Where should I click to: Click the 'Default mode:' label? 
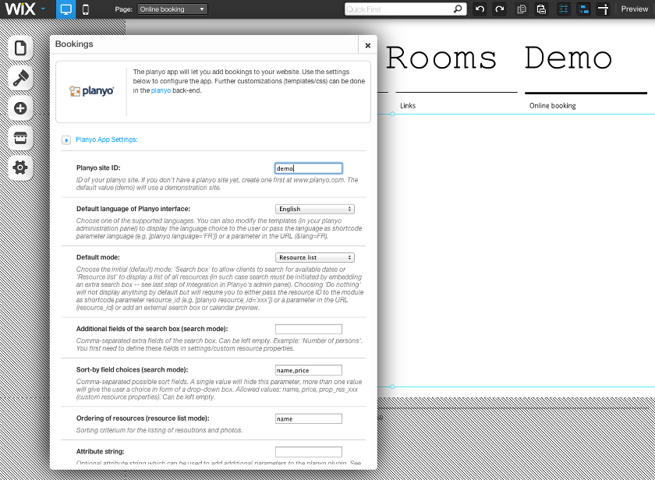coord(97,257)
